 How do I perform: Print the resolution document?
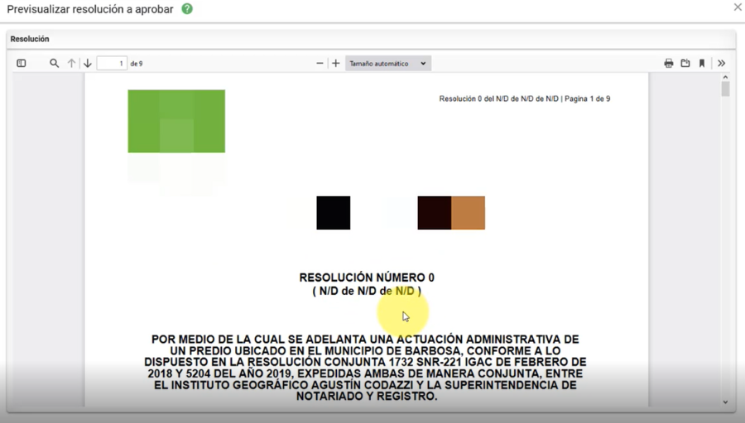(669, 64)
